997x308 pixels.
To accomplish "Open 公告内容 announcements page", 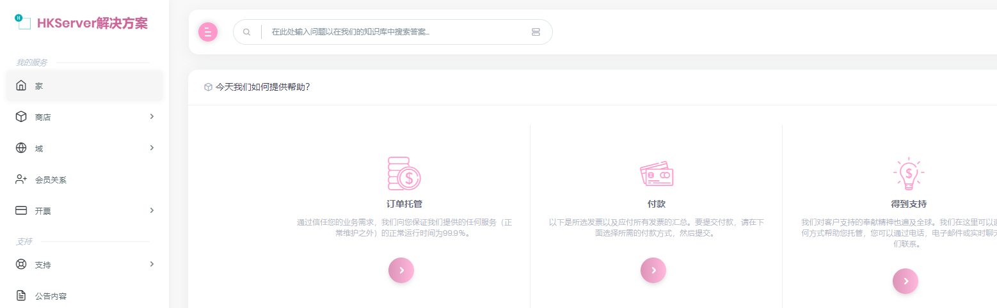I will pyautogui.click(x=51, y=296).
